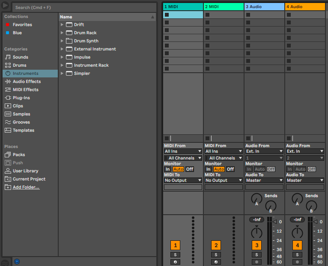This screenshot has height=266, width=328.
Task: Open the Drums category in browser
Action: [19, 65]
